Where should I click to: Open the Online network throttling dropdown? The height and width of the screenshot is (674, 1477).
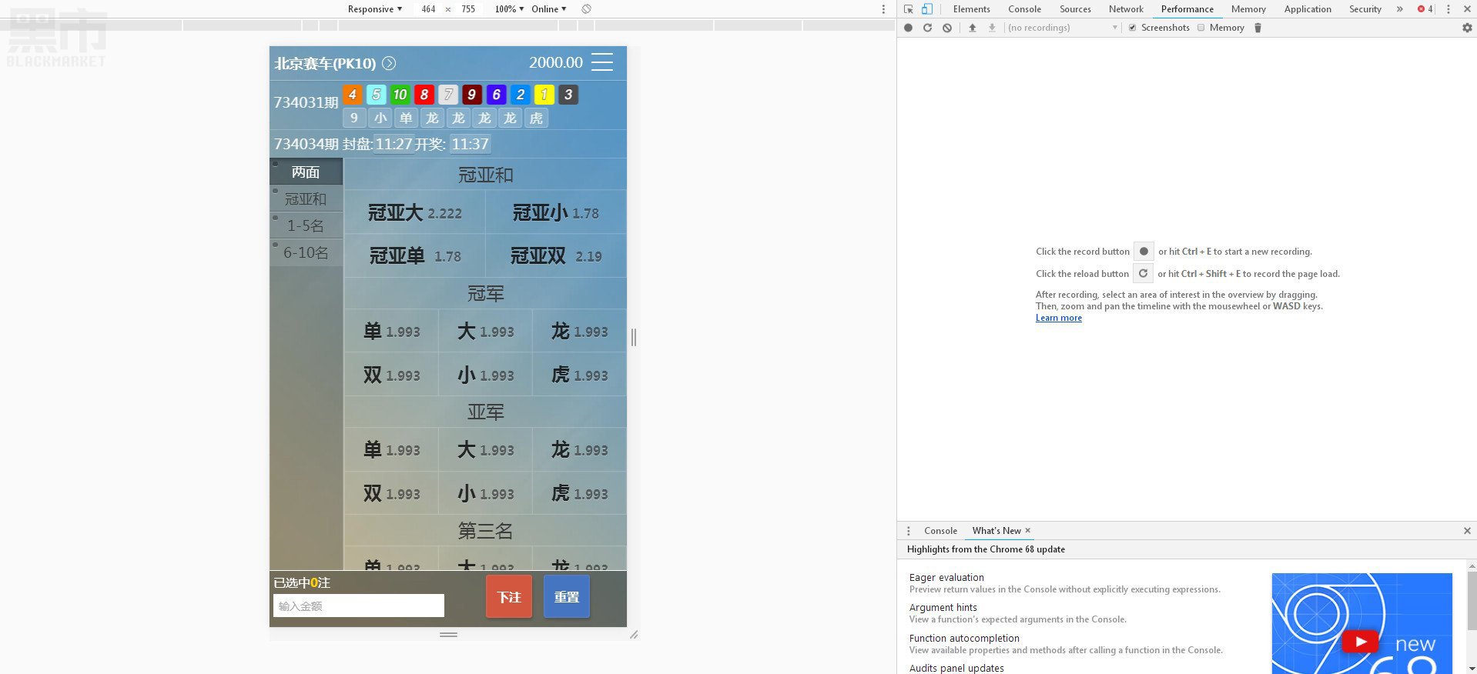coord(548,9)
